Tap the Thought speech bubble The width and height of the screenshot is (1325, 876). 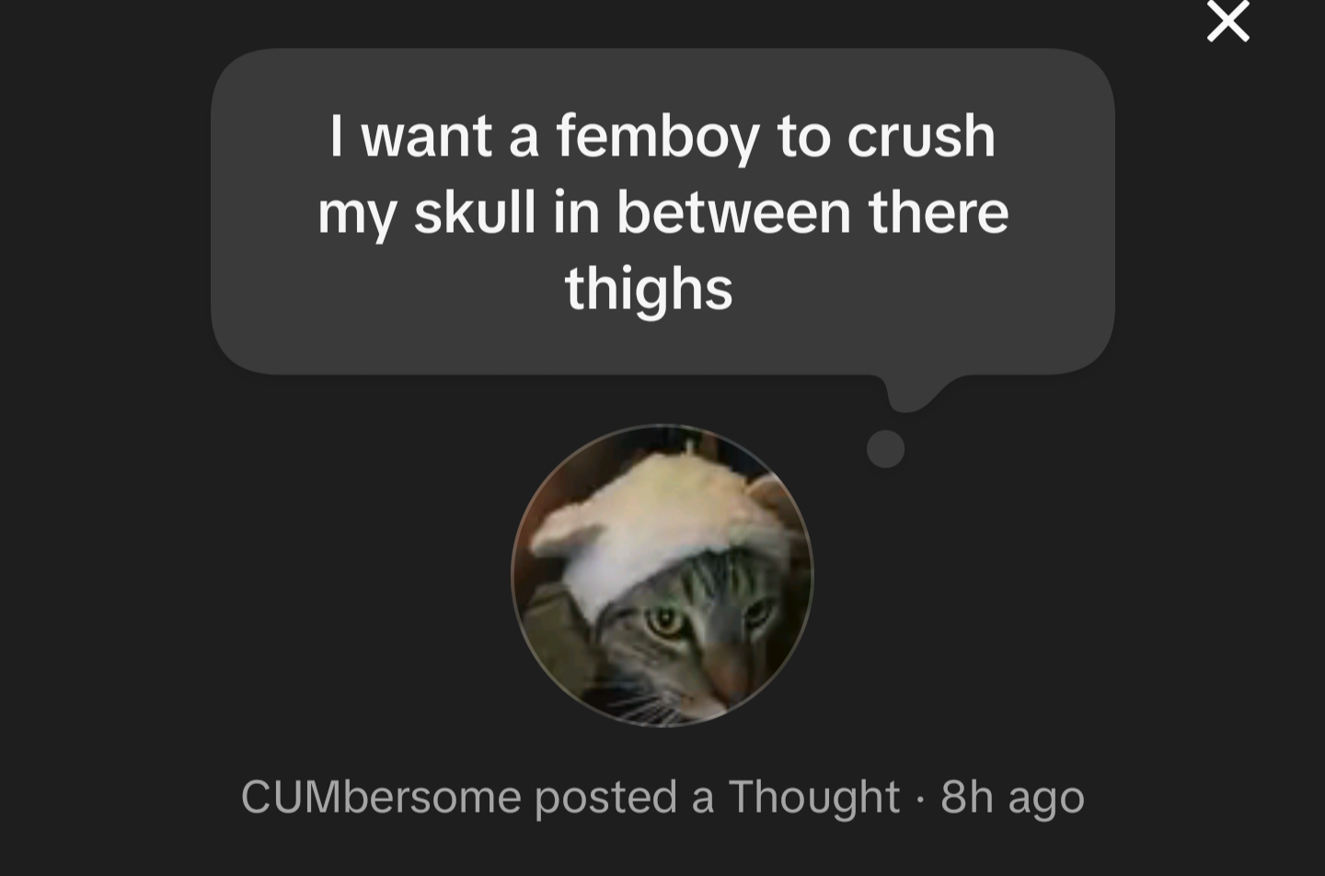pos(662,212)
